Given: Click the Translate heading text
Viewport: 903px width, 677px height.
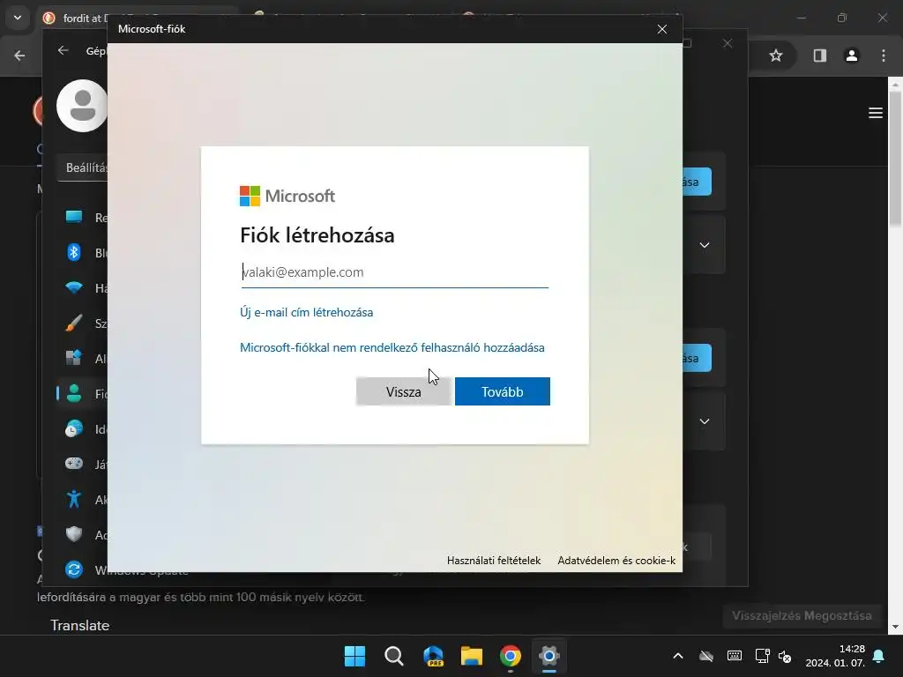Looking at the screenshot, I should pos(80,625).
